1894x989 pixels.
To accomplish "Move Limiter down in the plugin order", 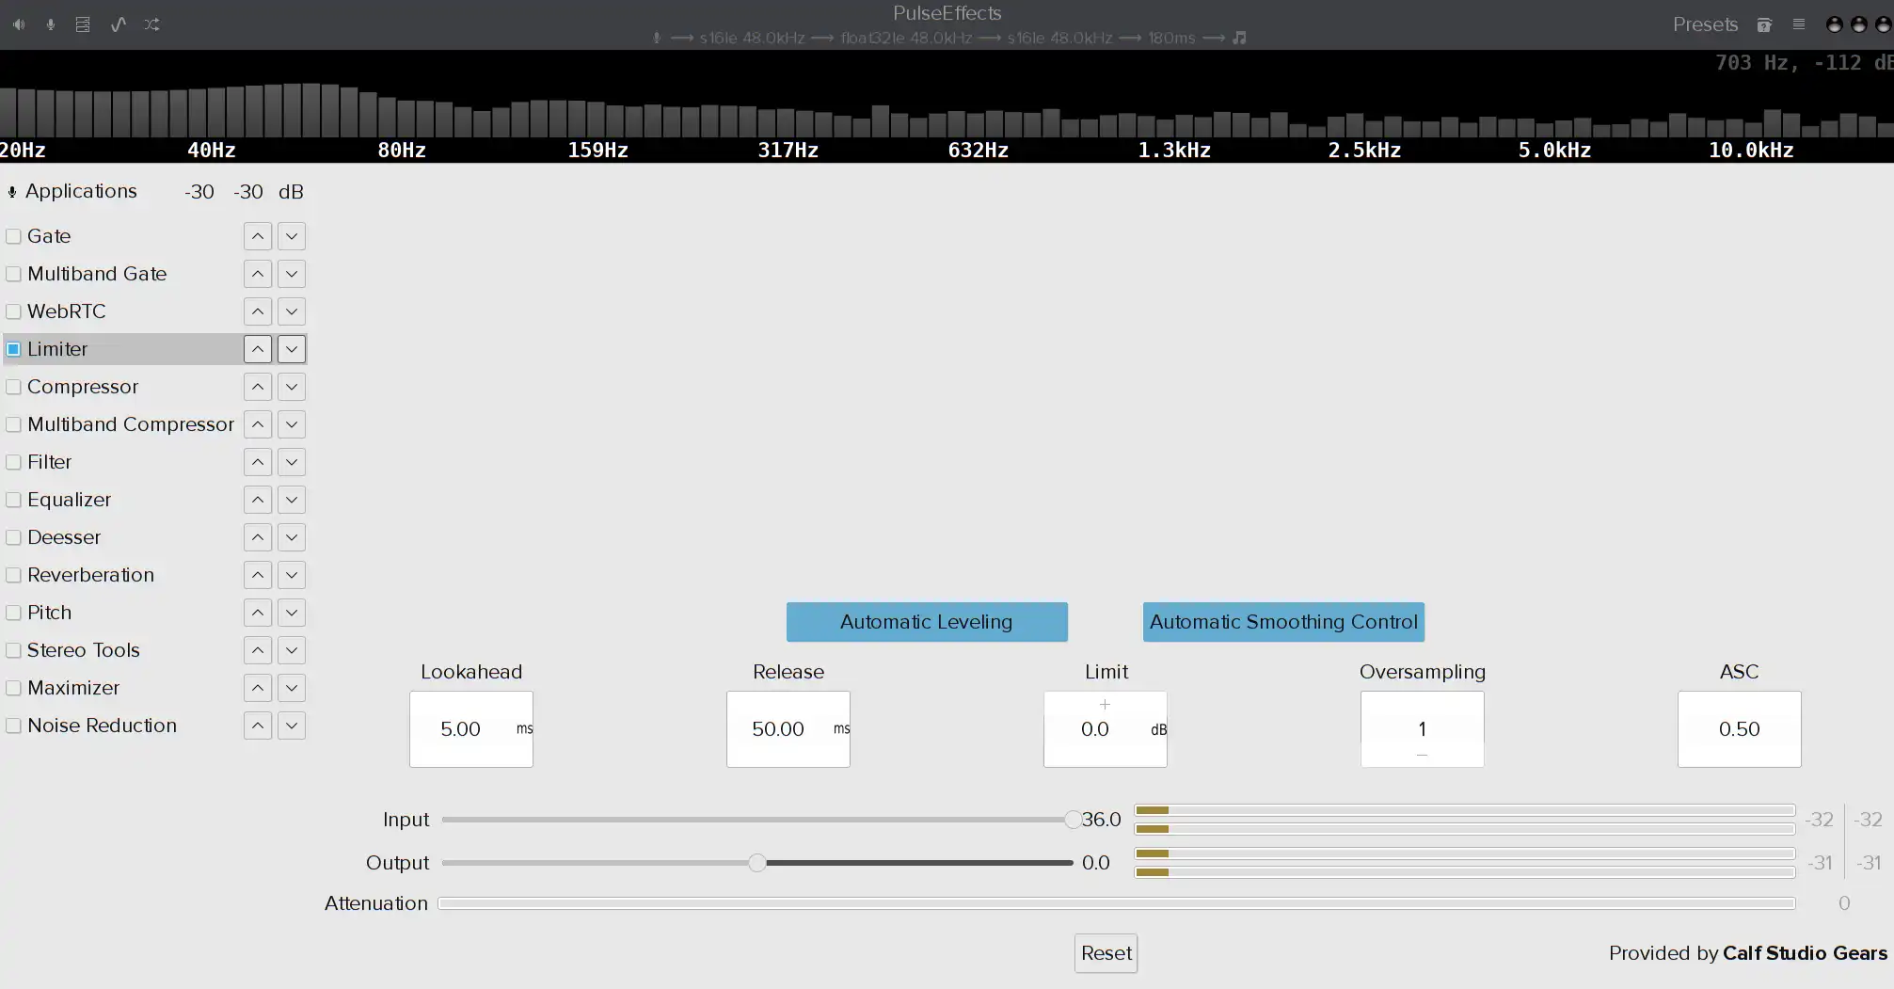I will tap(292, 349).
